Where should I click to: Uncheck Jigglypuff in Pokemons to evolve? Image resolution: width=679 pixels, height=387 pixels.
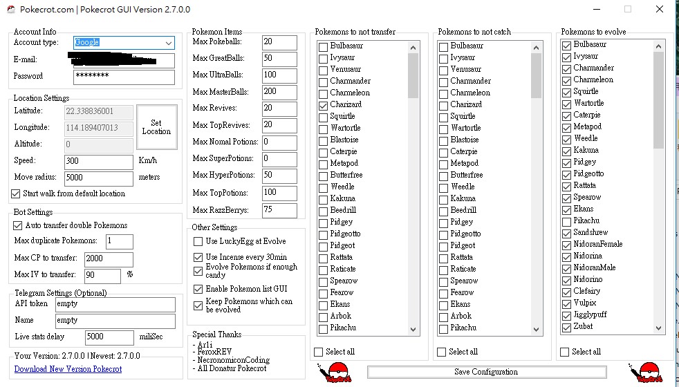point(566,316)
